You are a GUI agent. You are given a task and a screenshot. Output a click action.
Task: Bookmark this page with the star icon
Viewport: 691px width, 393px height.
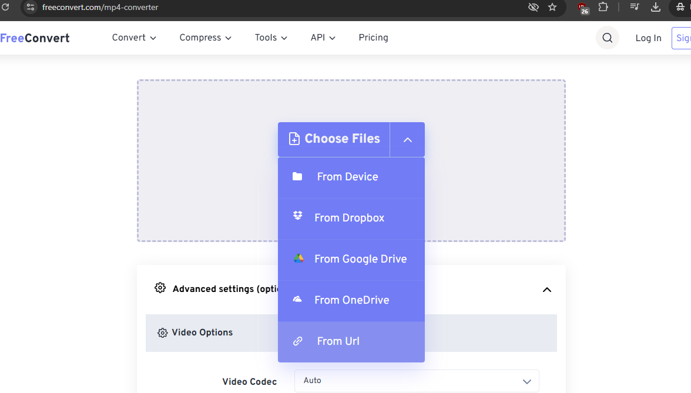[x=552, y=7]
